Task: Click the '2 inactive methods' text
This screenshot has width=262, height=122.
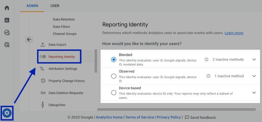Action: (x=228, y=59)
